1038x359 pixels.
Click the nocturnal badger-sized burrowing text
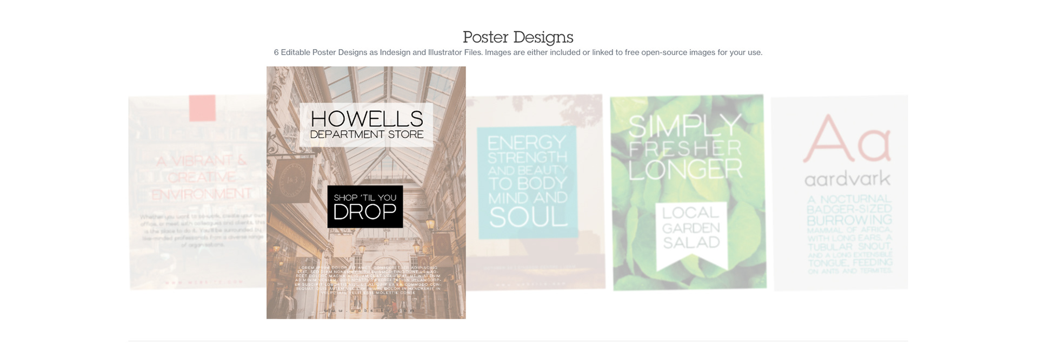pos(849,234)
